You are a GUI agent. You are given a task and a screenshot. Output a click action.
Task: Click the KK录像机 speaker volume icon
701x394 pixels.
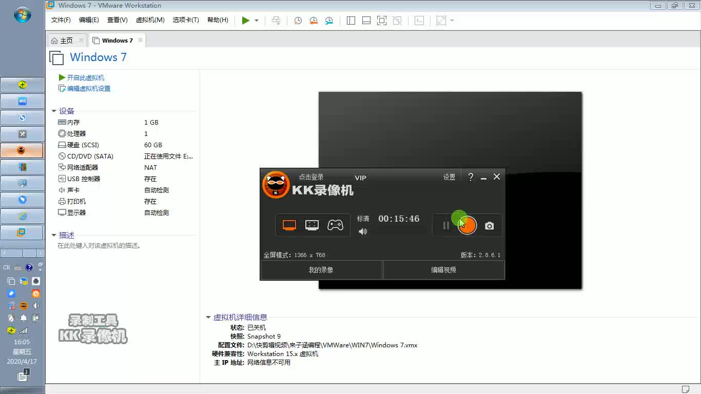(x=363, y=231)
